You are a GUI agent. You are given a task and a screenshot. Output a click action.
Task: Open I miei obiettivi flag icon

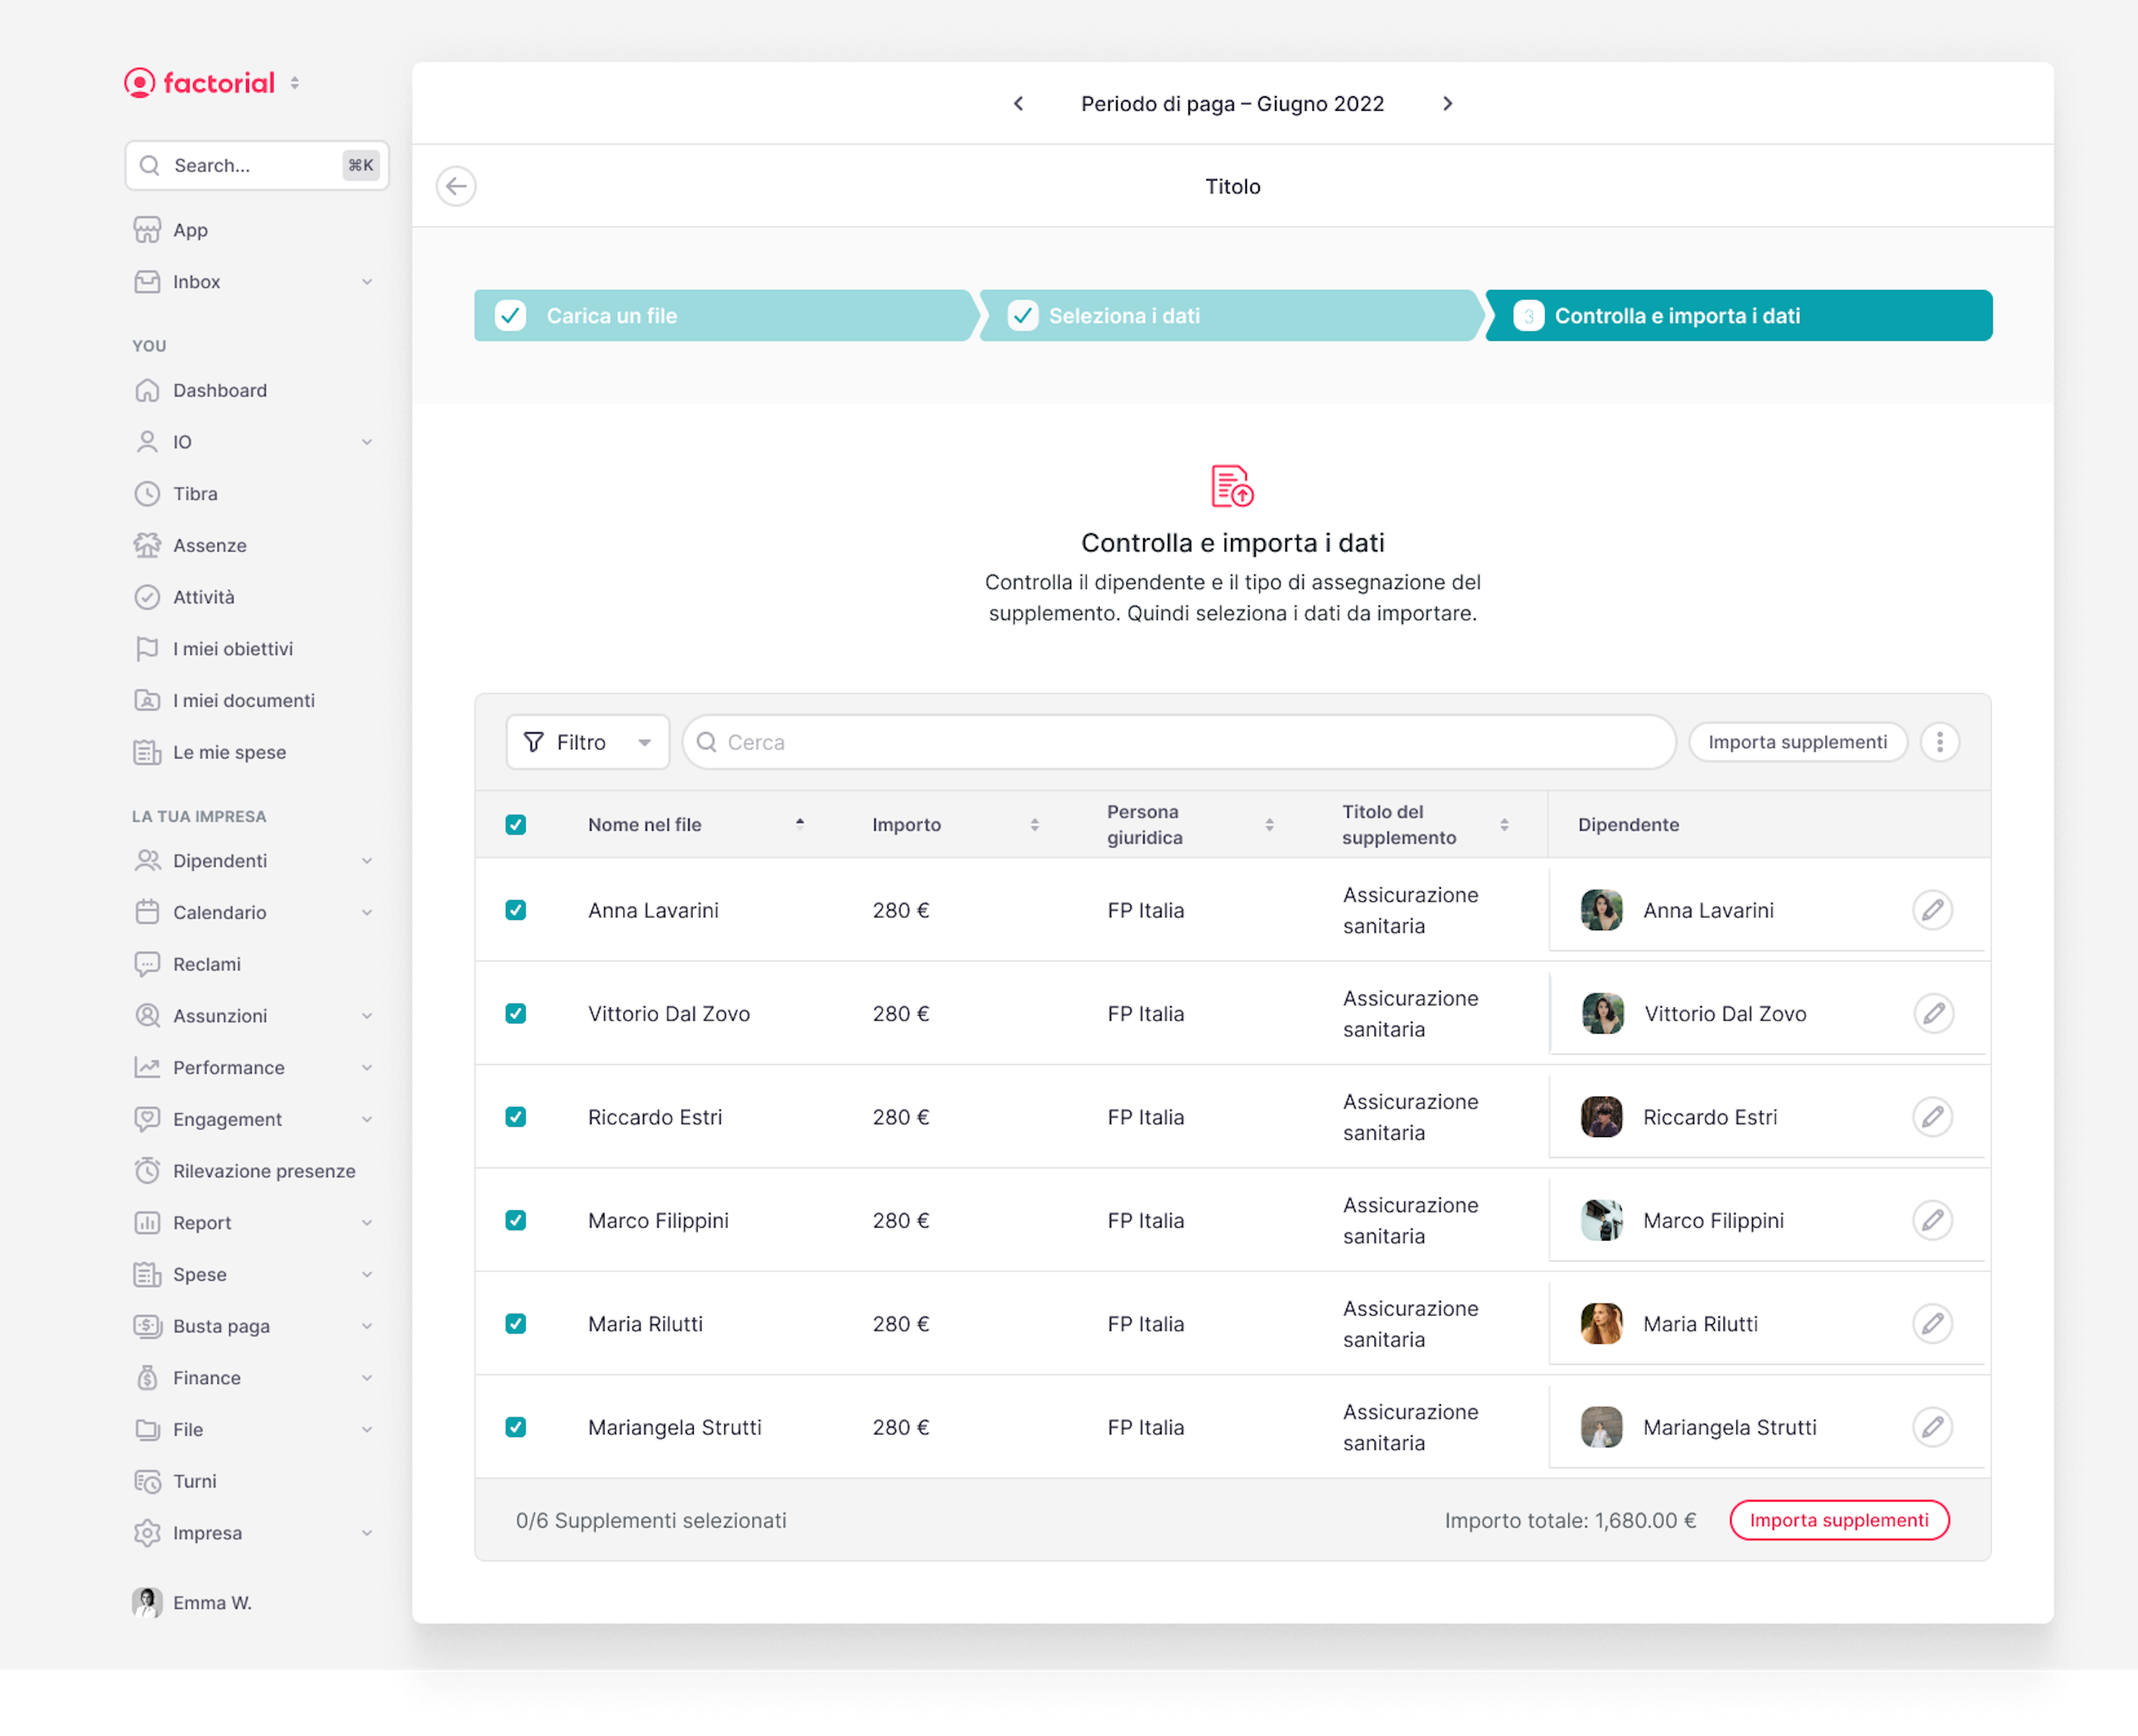coord(147,649)
